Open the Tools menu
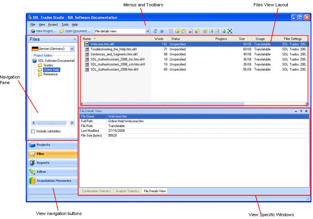313x219 pixels. [x=65, y=25]
